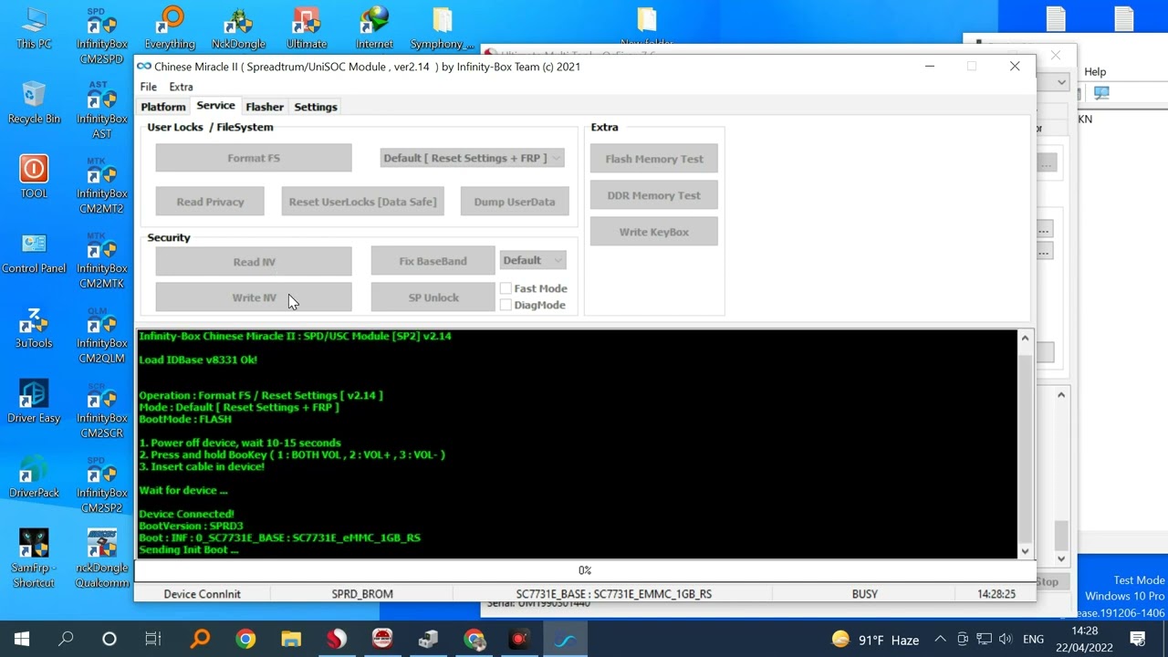Viewport: 1168px width, 657px height.
Task: Click the Write KeyBox button
Action: coord(654,232)
